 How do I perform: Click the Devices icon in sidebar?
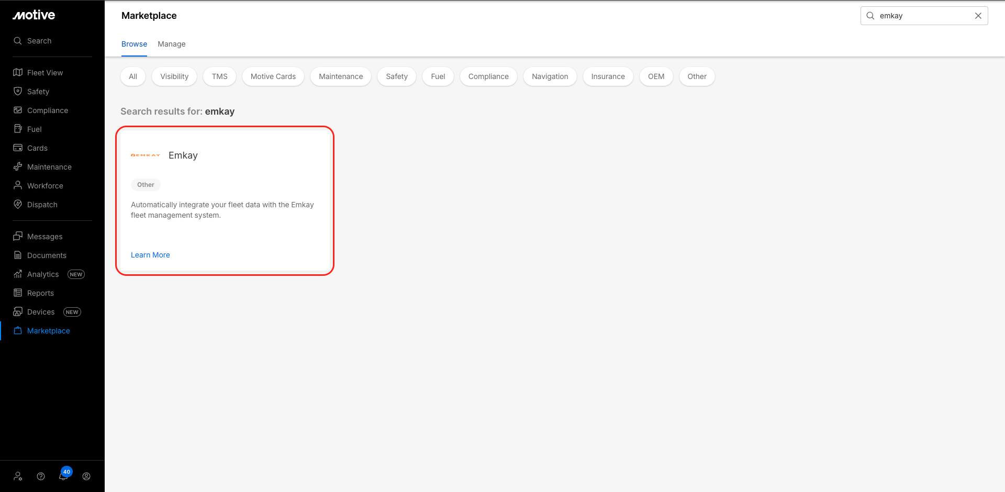[18, 312]
